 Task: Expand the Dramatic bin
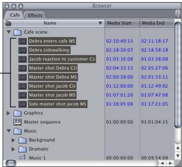click(13, 149)
